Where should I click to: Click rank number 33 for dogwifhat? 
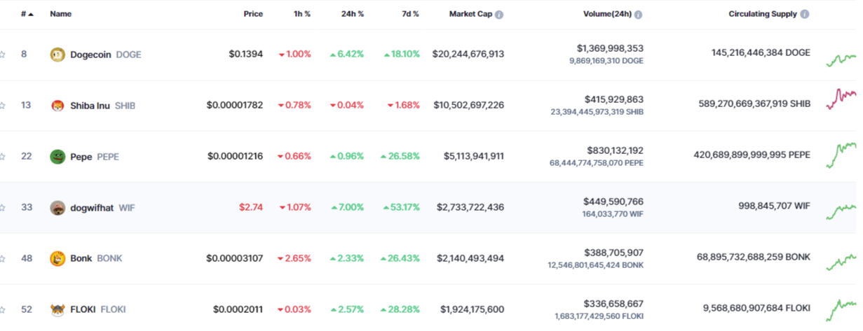27,207
